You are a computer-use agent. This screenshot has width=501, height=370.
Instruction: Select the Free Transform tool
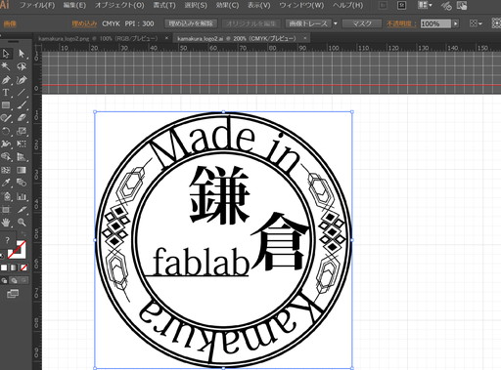(22, 144)
